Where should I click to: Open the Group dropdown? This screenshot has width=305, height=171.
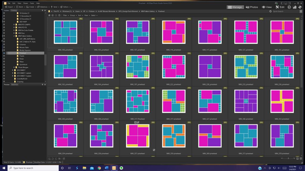(73, 15)
